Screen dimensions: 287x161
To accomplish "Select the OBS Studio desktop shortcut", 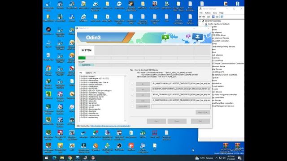I will coord(119,147).
